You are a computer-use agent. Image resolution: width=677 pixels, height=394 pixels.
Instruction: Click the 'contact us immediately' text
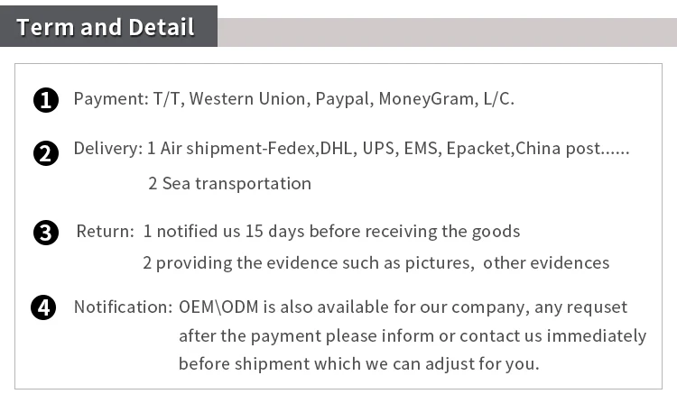(552, 336)
